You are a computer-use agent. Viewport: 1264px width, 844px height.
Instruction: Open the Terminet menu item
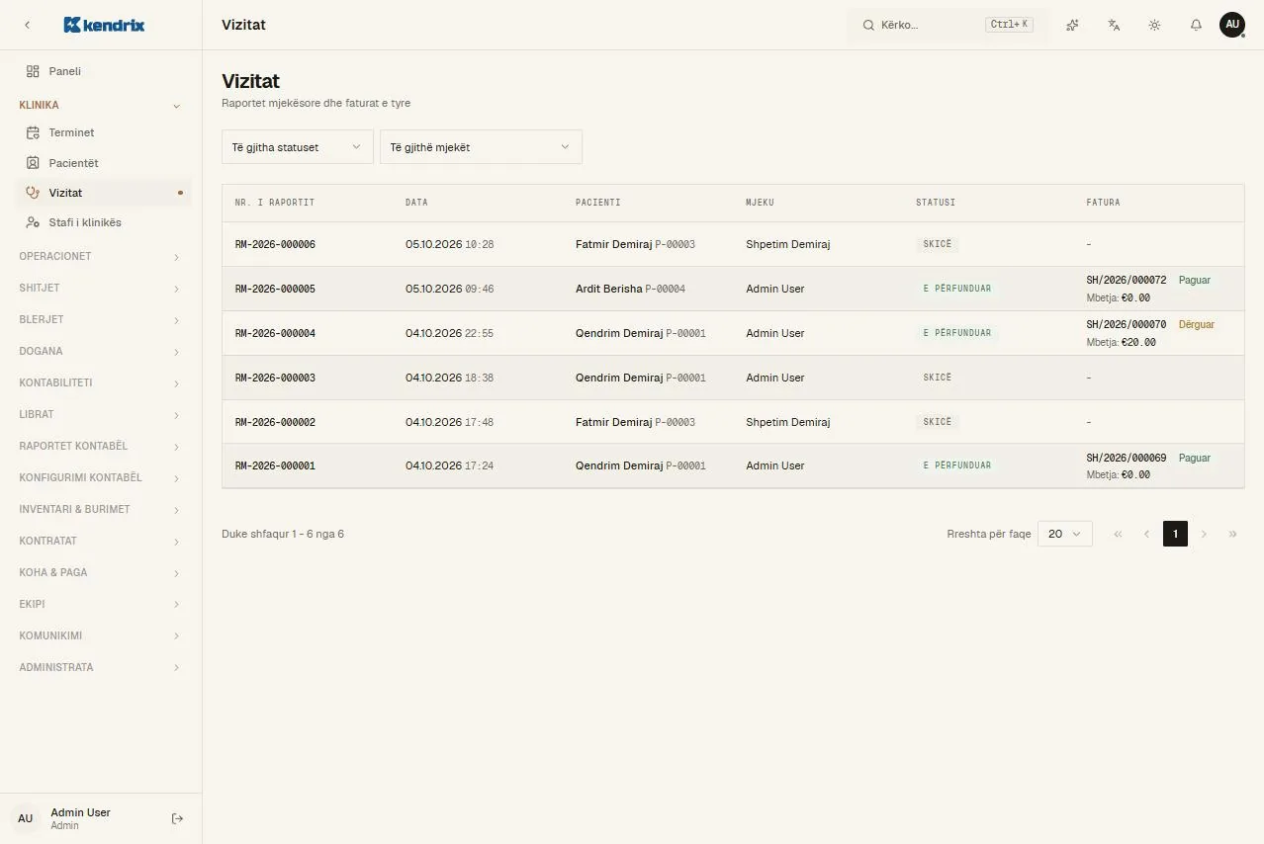103,132
